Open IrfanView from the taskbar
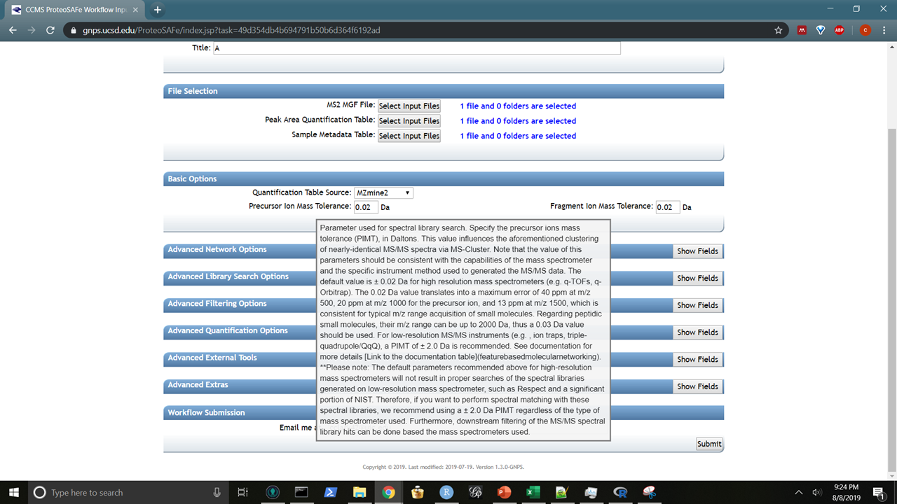897x504 pixels. pyautogui.click(x=561, y=492)
